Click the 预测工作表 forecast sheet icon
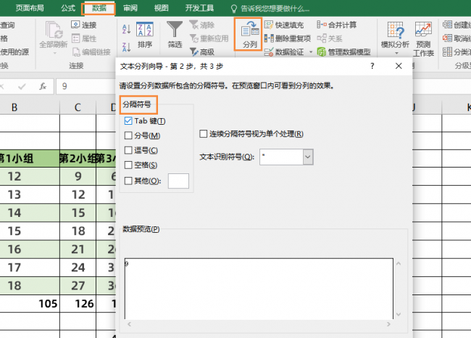Image resolution: width=471 pixels, height=338 pixels. click(423, 30)
